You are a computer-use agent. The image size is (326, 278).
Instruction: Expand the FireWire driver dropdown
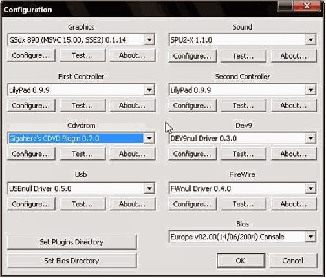(310, 188)
